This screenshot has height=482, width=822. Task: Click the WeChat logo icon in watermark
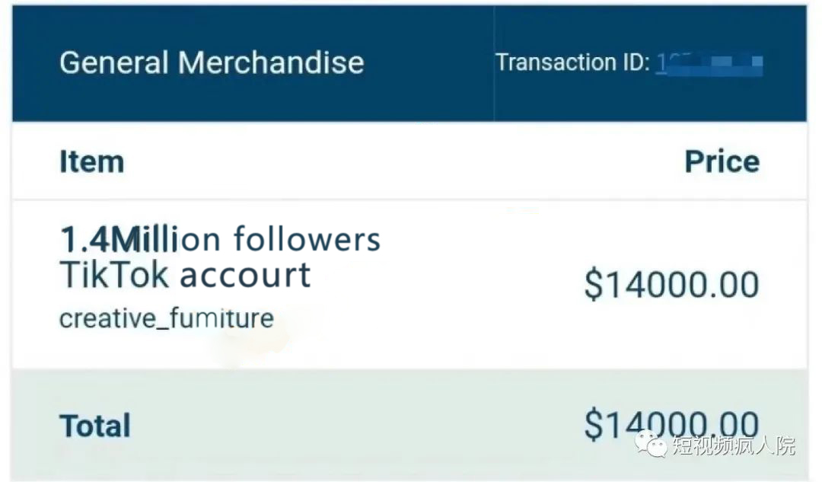(x=652, y=443)
